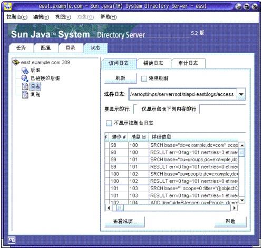Open the 帮助 menu in menu bar

pyautogui.click(x=109, y=17)
